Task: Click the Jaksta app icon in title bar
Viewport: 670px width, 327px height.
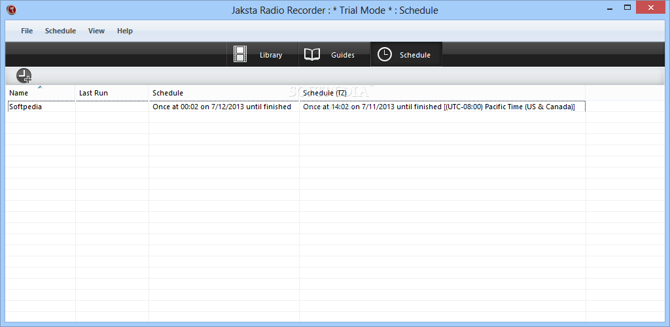Action: point(12,10)
